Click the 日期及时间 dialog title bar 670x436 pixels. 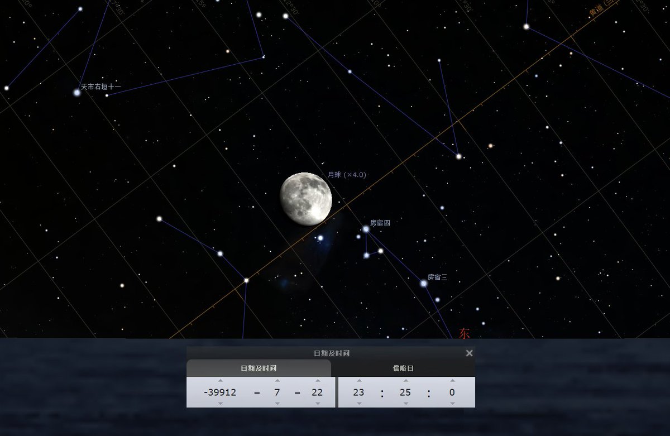pos(331,353)
